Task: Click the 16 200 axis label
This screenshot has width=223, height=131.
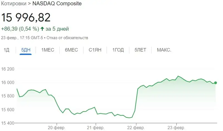Action: click(8, 69)
